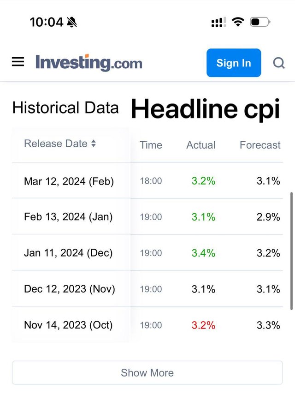Select the Time column header

(151, 145)
